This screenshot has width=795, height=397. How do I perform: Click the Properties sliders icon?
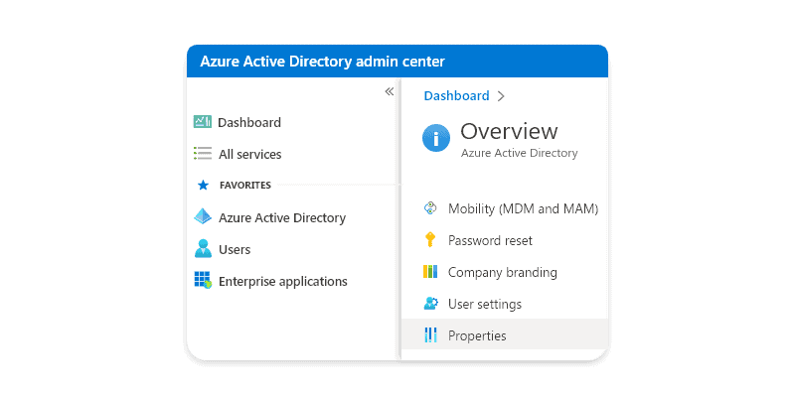(430, 335)
